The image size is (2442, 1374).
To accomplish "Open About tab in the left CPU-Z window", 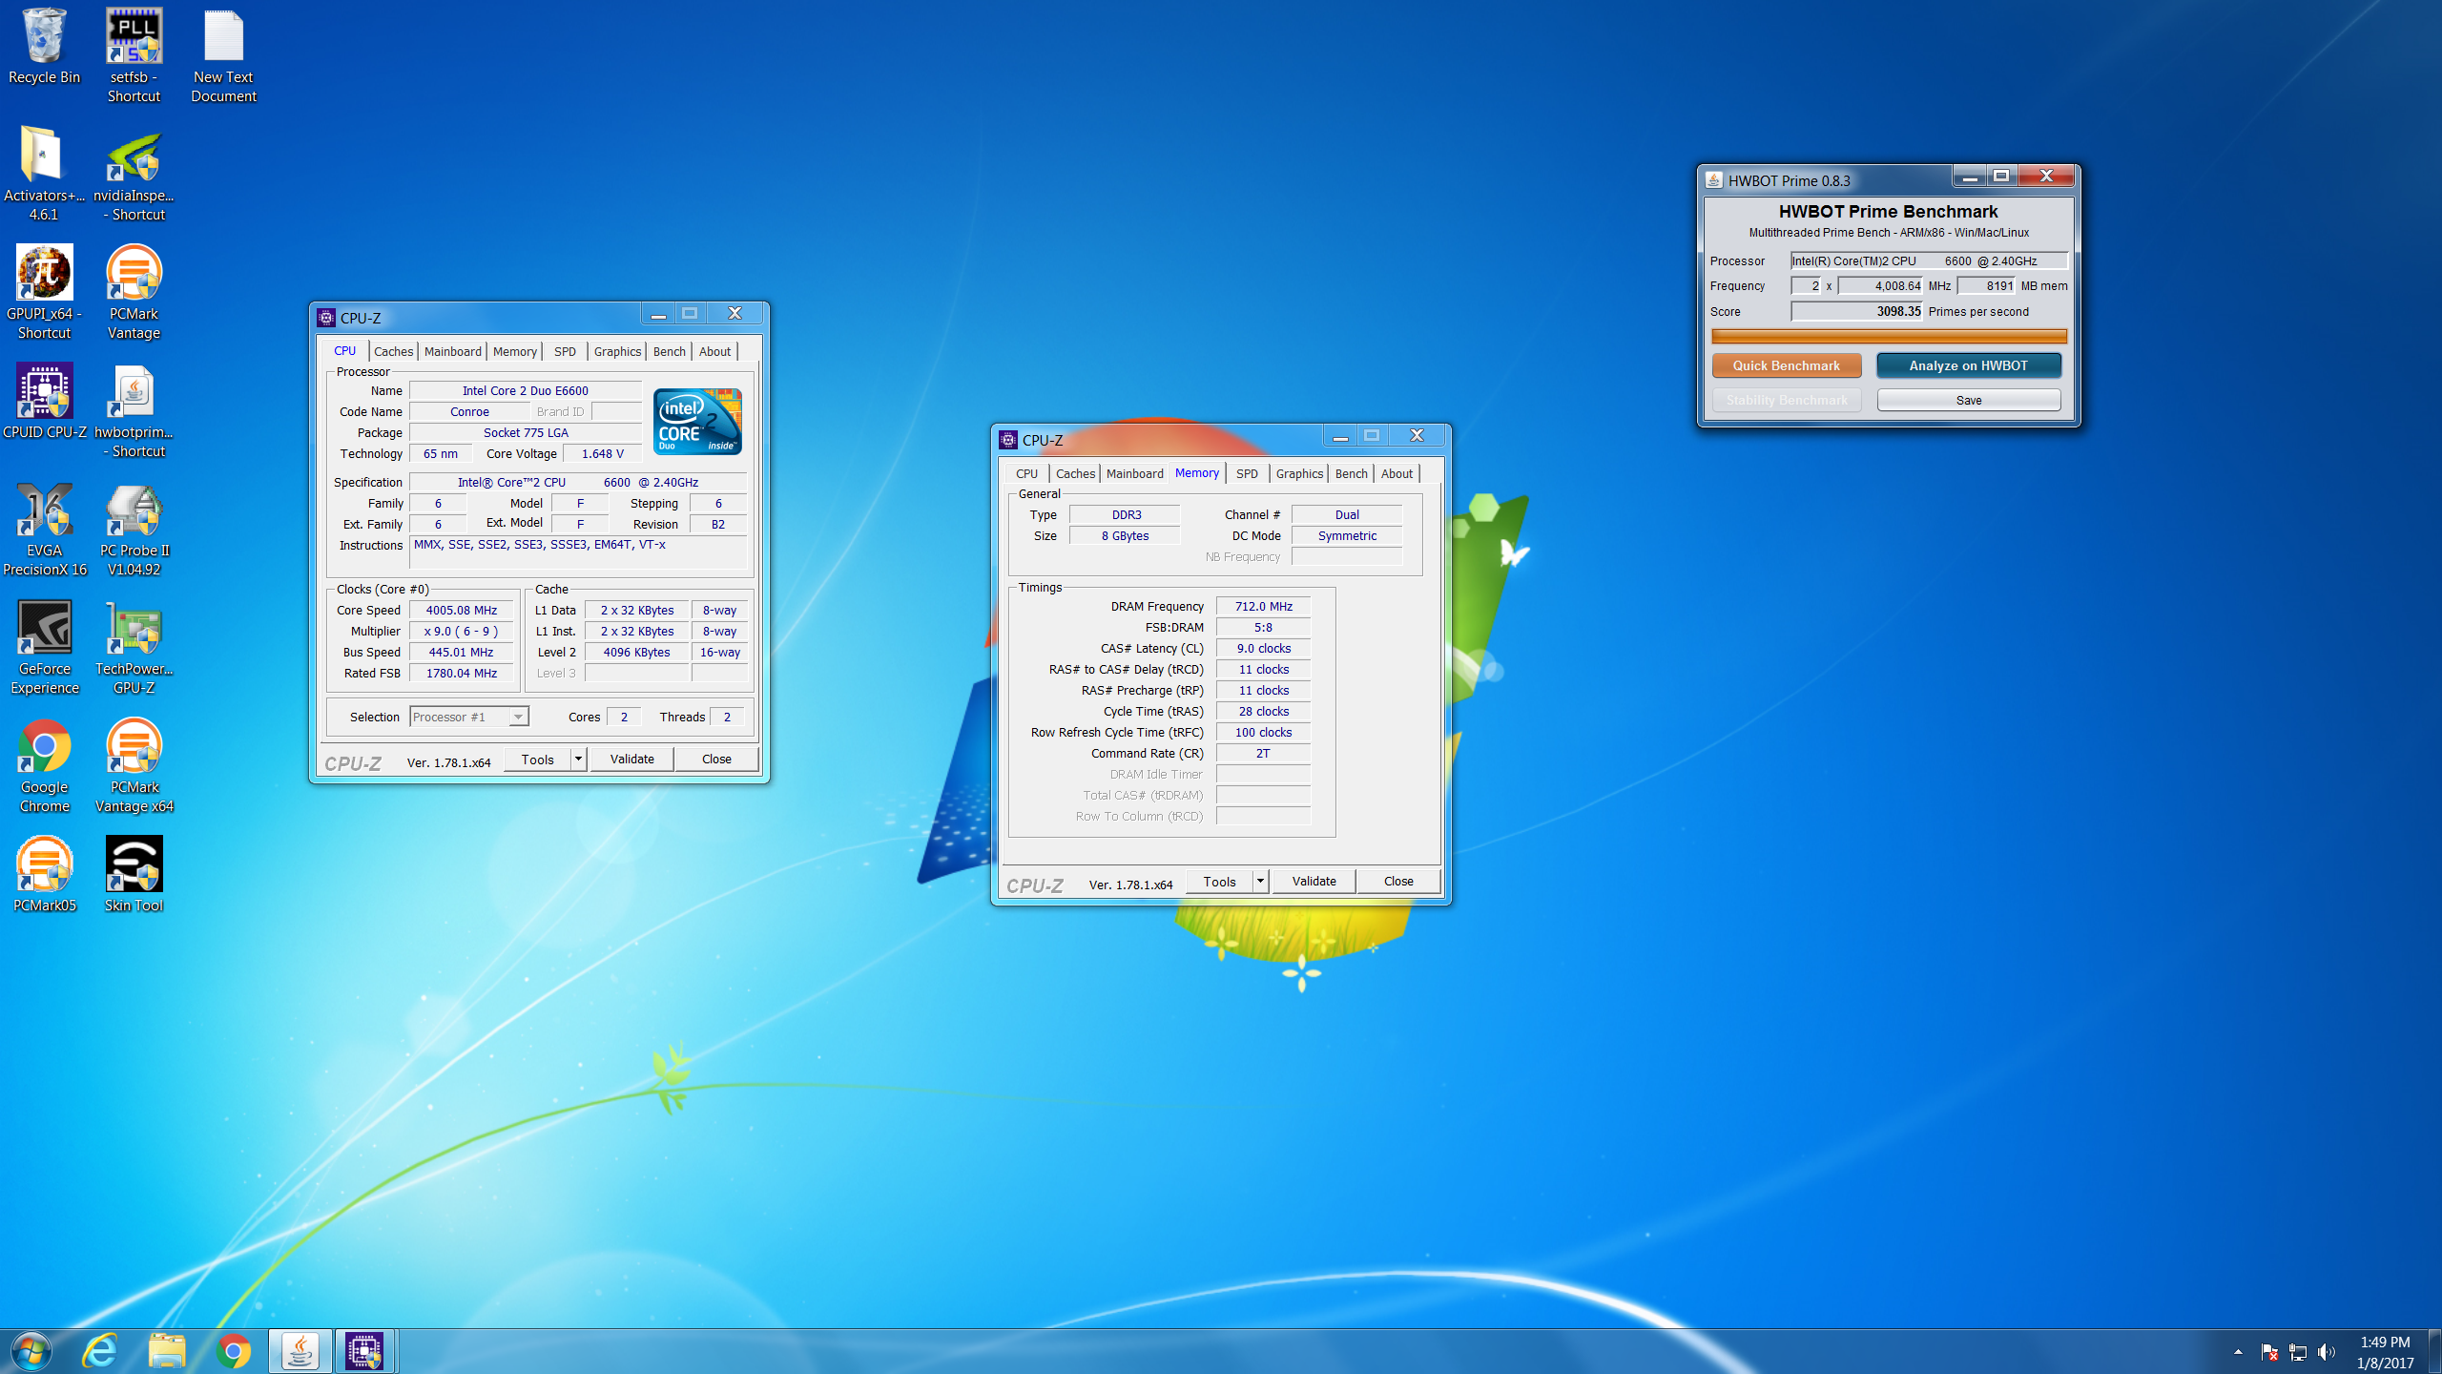I will (x=714, y=351).
